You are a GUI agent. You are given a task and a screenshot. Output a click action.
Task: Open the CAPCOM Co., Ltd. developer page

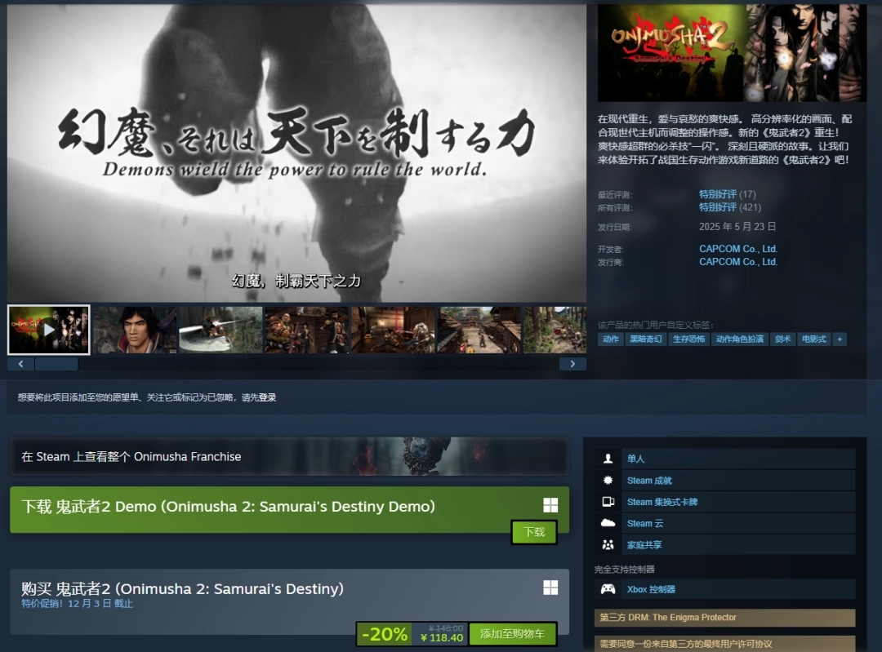tap(737, 248)
